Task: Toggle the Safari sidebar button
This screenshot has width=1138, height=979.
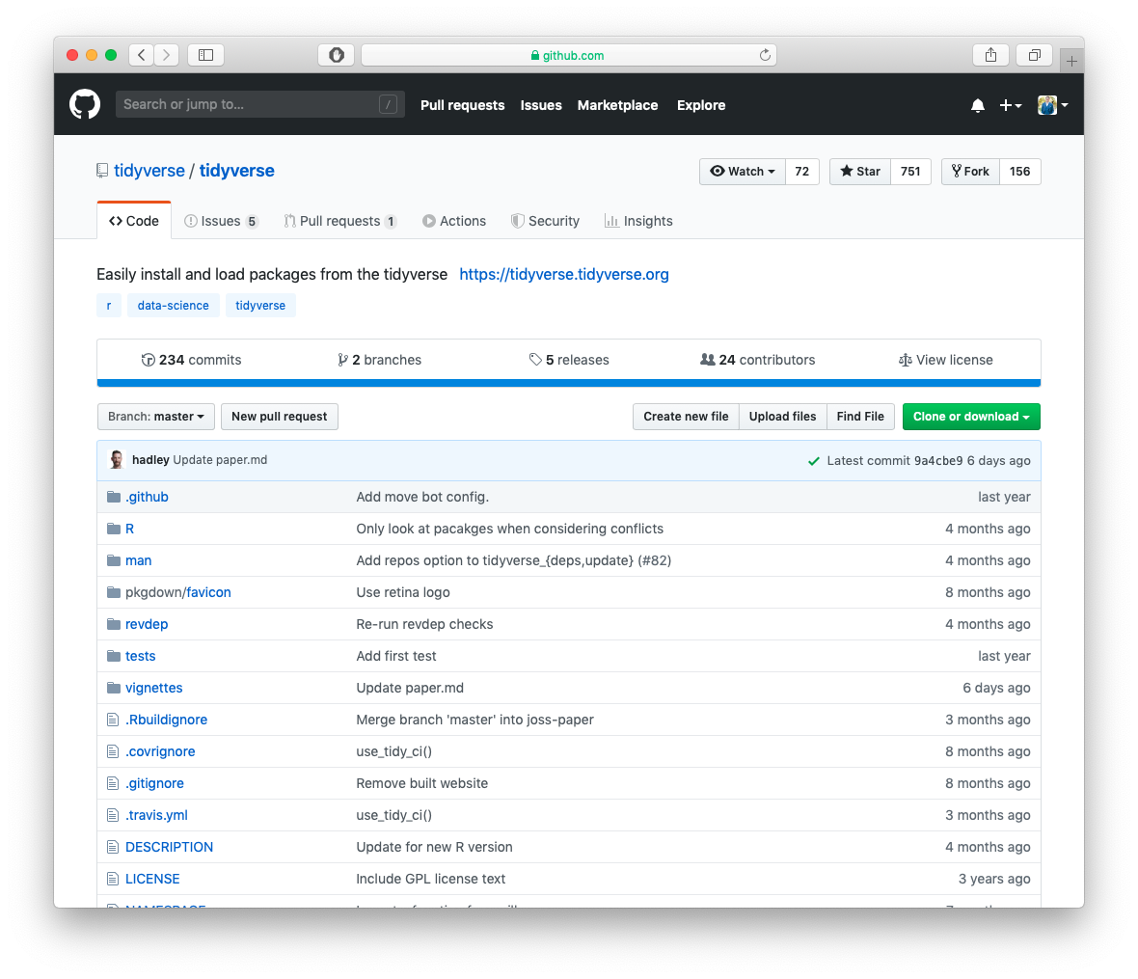Action: pyautogui.click(x=205, y=55)
